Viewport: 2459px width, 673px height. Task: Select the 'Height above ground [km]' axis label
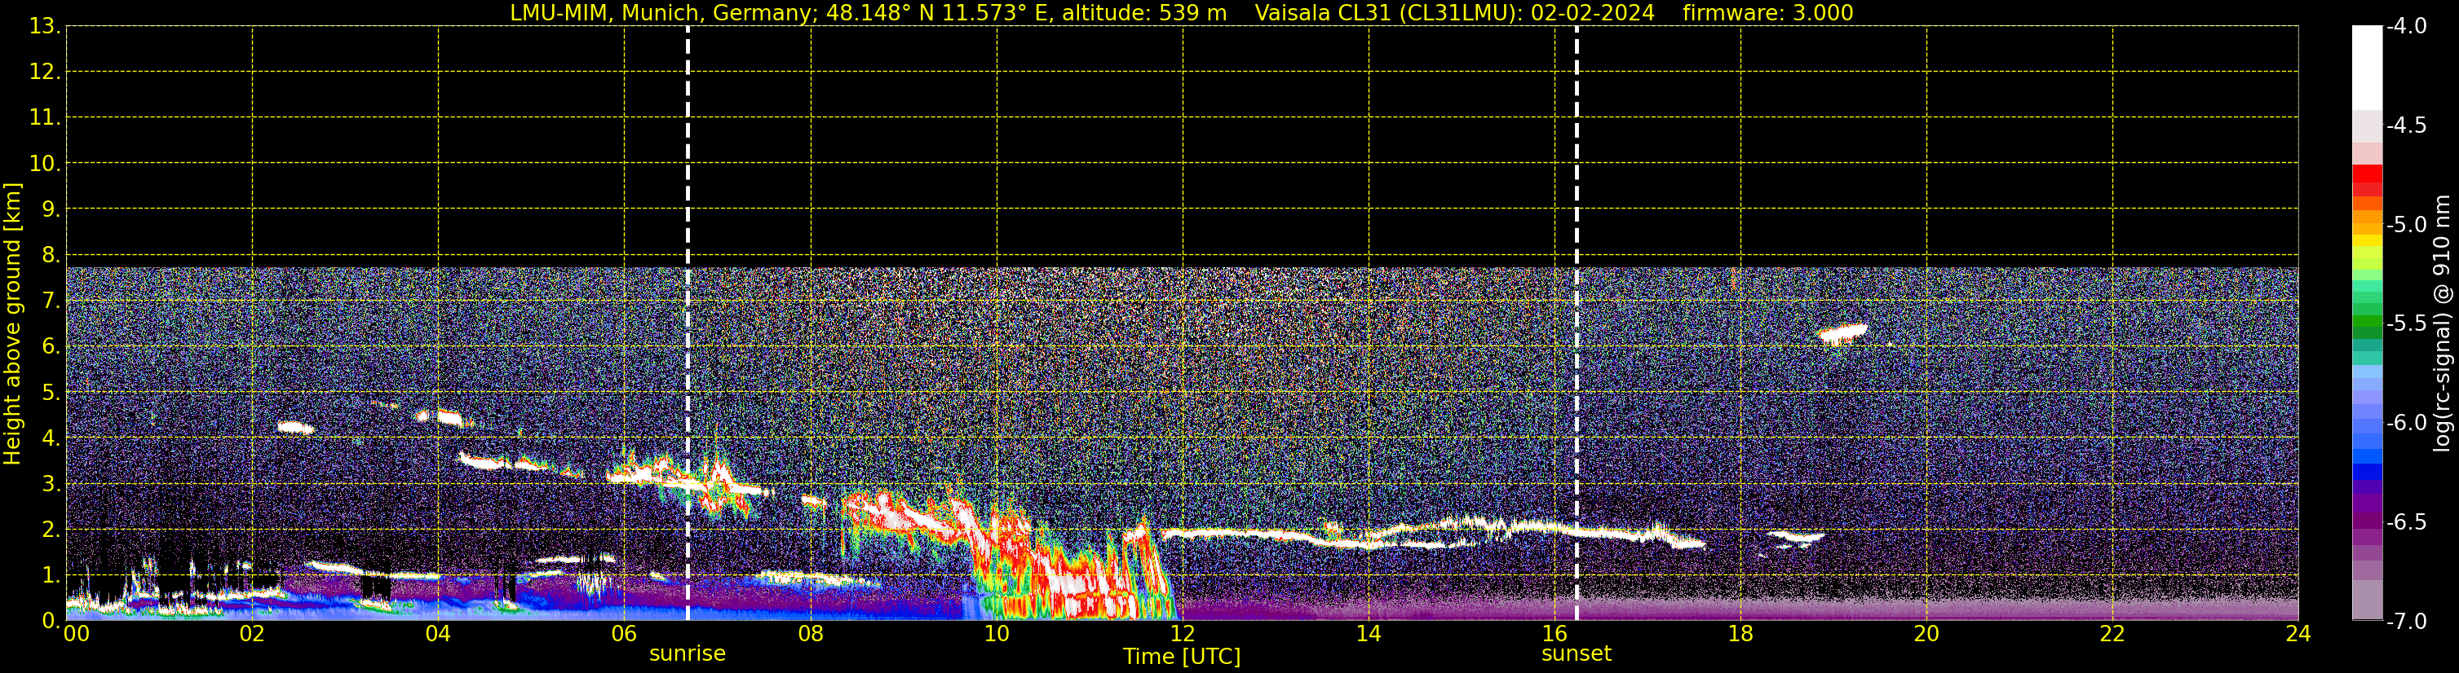coord(12,324)
